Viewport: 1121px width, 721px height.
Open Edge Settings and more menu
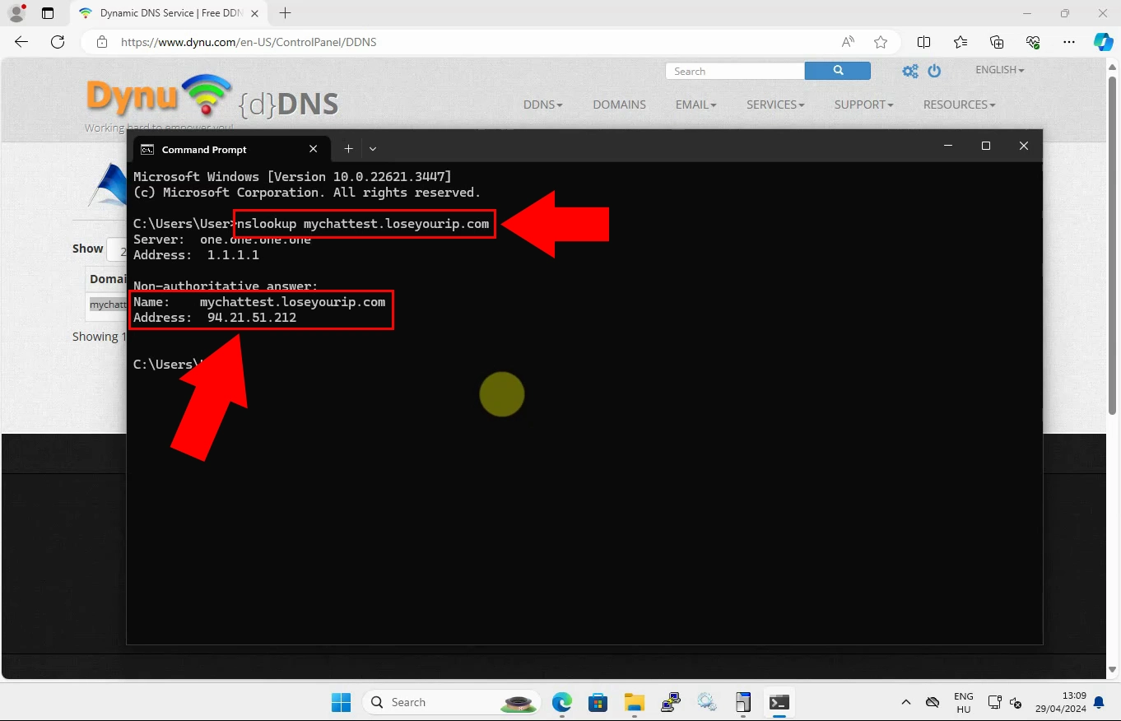tap(1069, 42)
